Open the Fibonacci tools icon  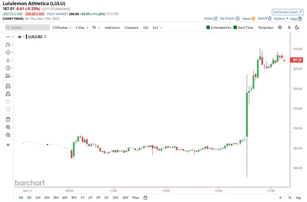(x=8, y=45)
